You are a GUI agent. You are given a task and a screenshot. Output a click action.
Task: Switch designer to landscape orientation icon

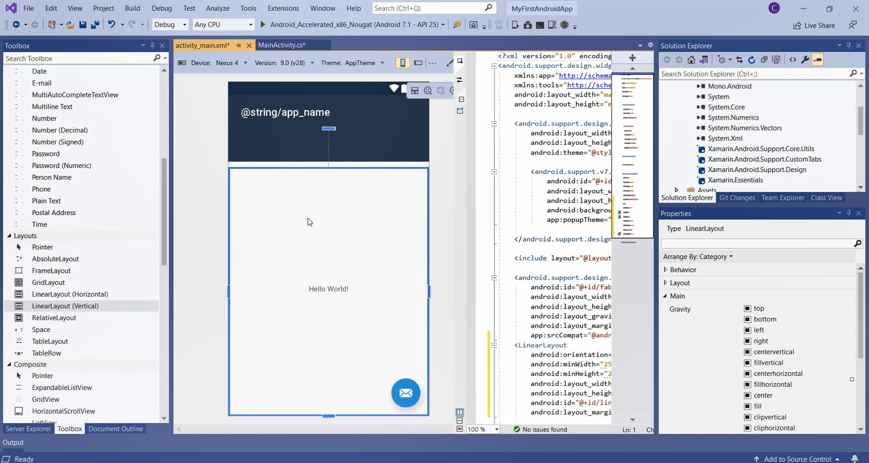(x=418, y=63)
